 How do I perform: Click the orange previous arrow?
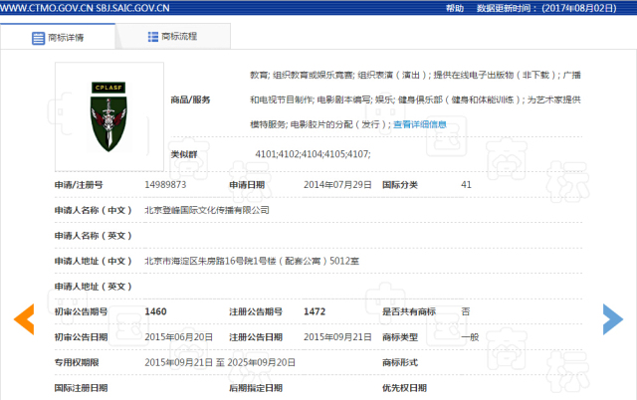(x=24, y=318)
